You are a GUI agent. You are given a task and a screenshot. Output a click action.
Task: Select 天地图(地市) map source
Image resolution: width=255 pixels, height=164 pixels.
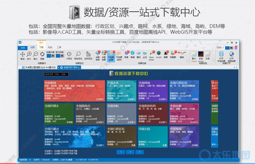click(x=119, y=56)
